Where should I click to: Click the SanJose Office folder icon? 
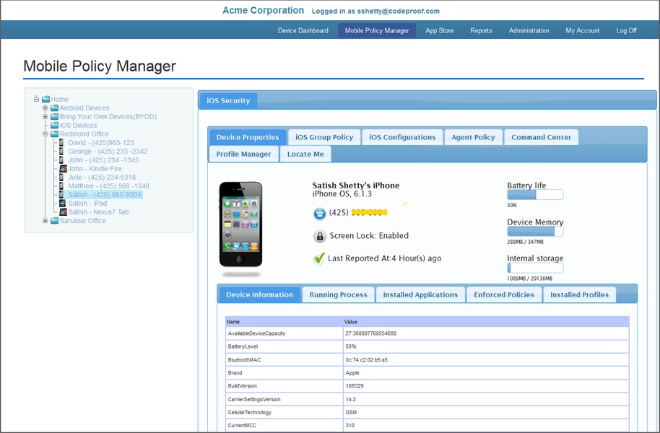click(x=54, y=221)
